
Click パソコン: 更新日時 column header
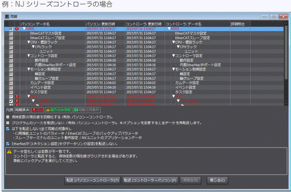(105, 24)
